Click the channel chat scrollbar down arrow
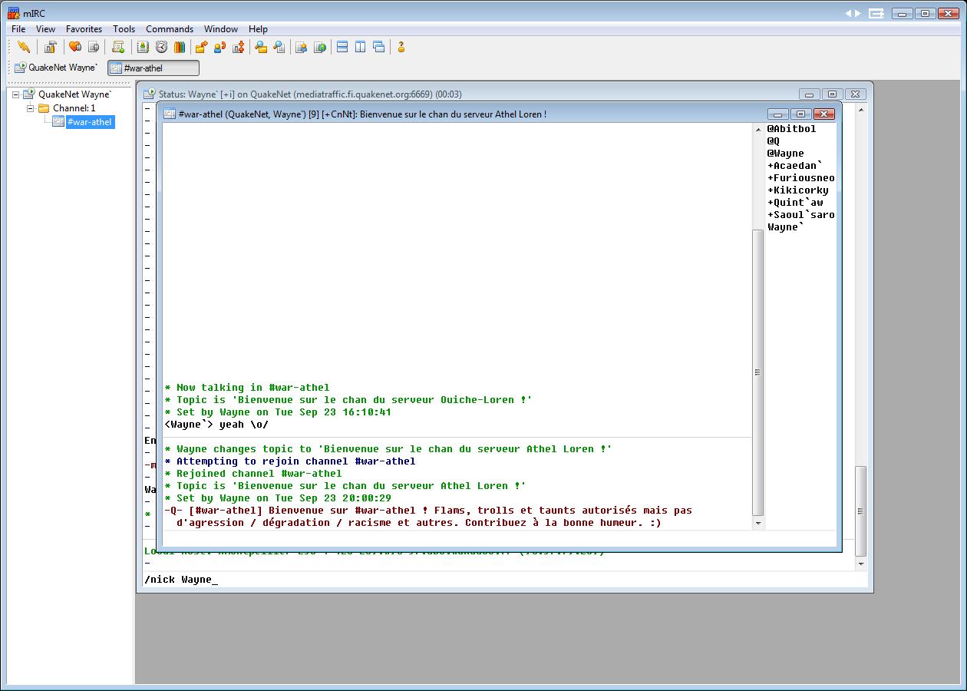Viewport: 967px width, 691px height. (x=758, y=523)
